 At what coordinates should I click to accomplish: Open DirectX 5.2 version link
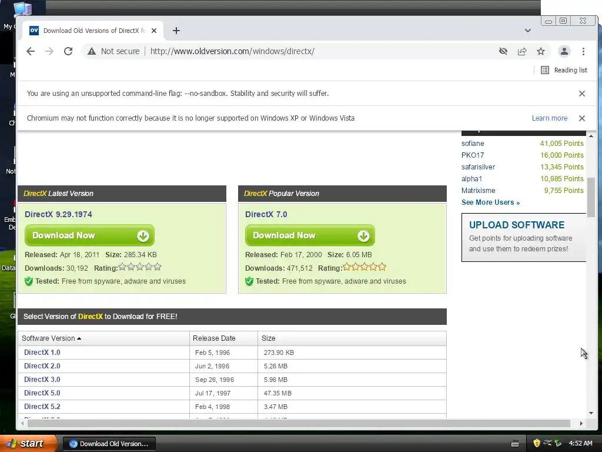click(x=42, y=406)
